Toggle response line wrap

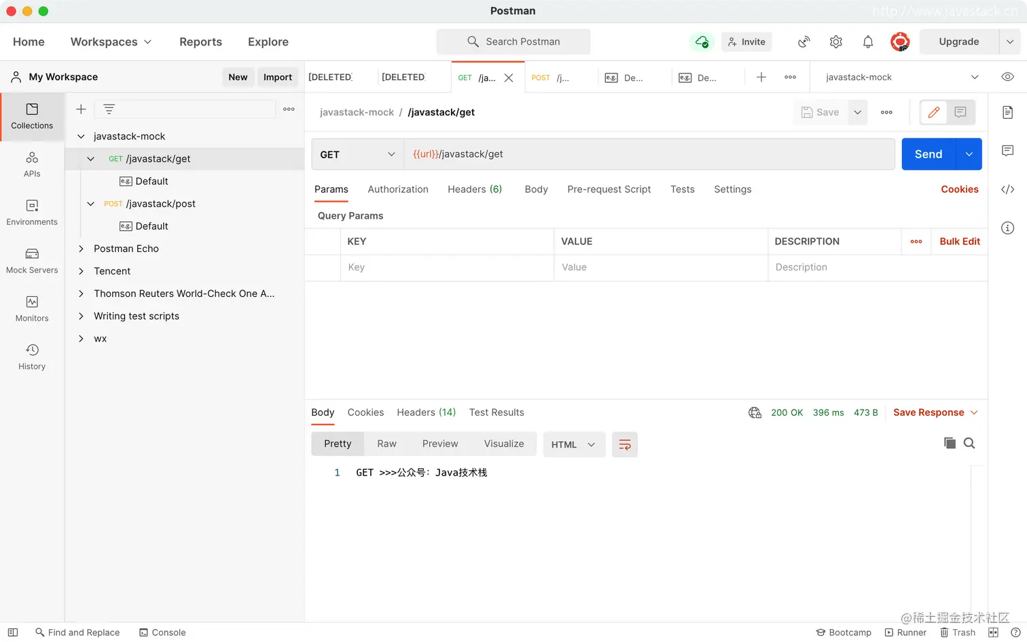pyautogui.click(x=625, y=444)
